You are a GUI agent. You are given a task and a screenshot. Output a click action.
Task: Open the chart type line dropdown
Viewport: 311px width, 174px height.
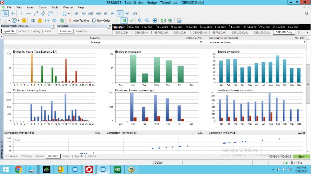point(9,21)
